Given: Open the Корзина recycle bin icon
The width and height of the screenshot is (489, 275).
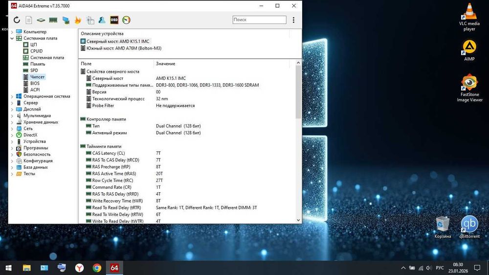Looking at the screenshot, I should (443, 227).
